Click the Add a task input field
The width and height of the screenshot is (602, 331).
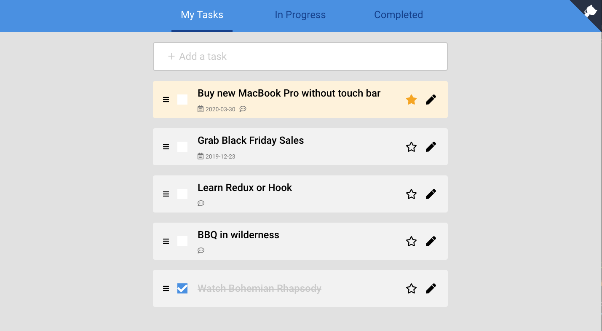click(x=300, y=57)
